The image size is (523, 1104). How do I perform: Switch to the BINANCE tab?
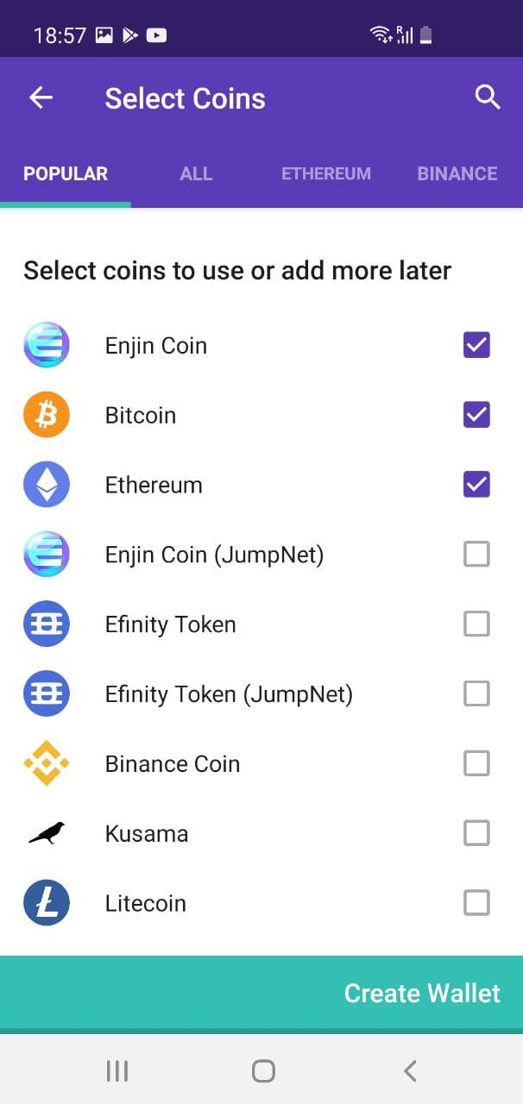pyautogui.click(x=457, y=173)
